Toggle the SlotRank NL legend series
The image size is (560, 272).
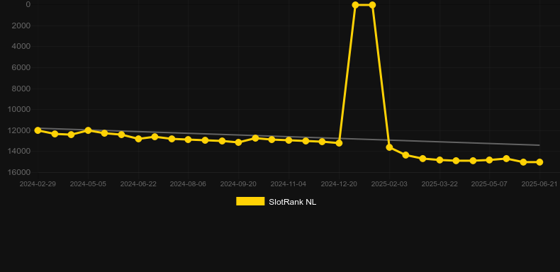(x=276, y=202)
